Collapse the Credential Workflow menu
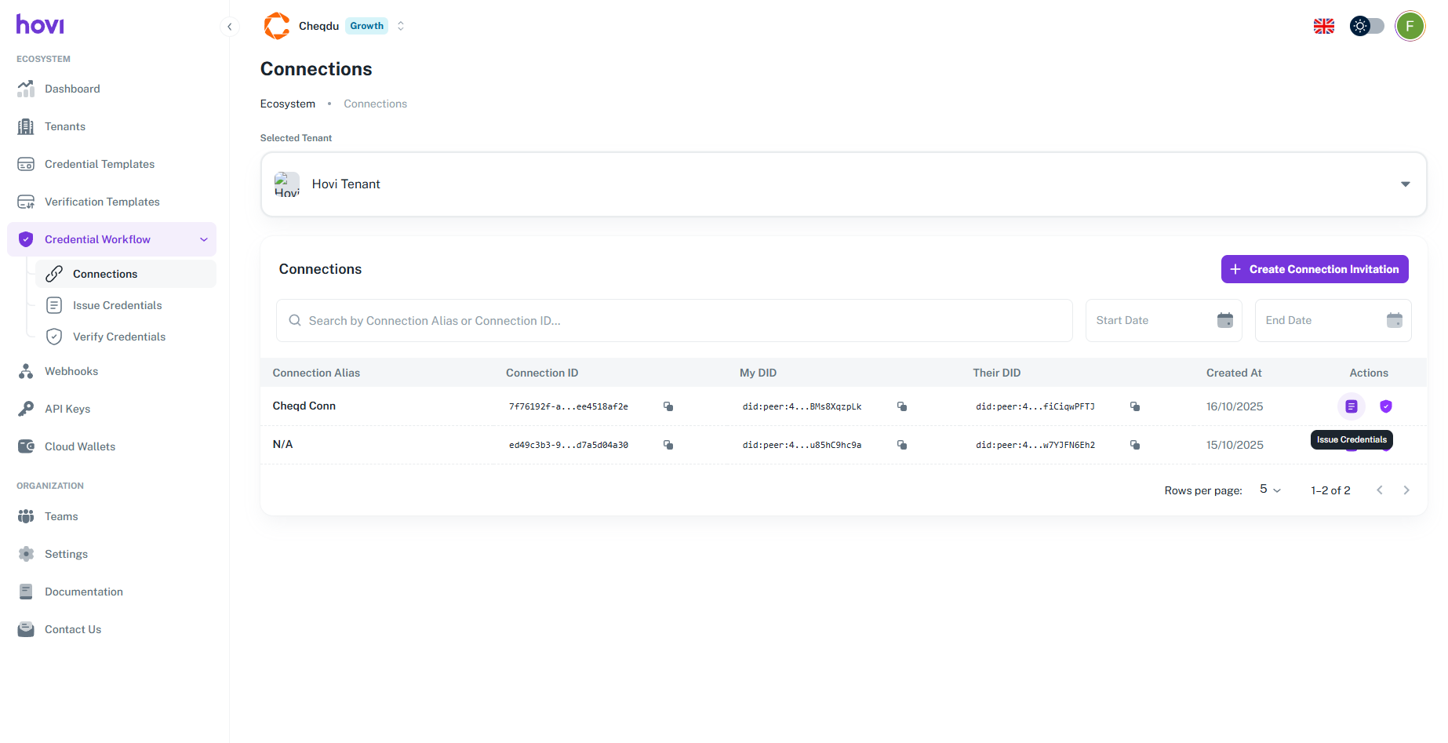This screenshot has width=1448, height=743. pos(204,239)
